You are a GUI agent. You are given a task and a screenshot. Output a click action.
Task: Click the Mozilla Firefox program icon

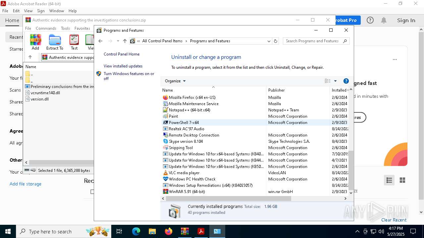coord(166,98)
